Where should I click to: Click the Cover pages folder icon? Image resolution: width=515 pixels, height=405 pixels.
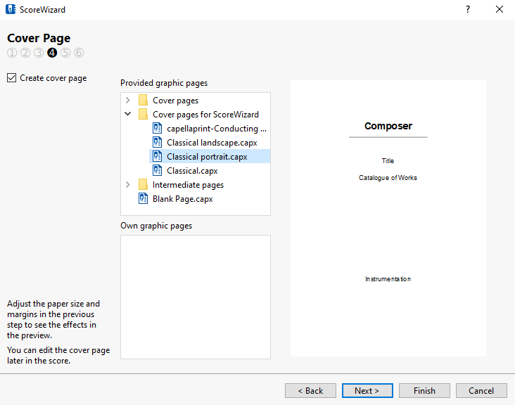[144, 101]
